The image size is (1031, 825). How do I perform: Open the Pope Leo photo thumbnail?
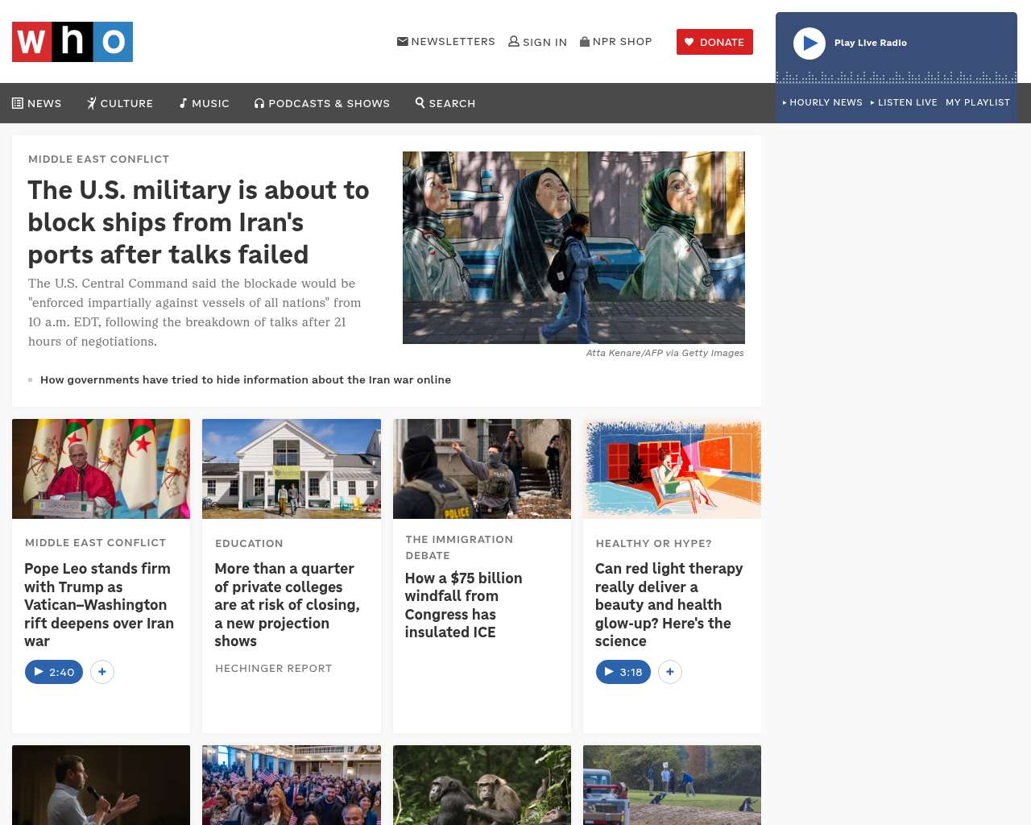101,469
